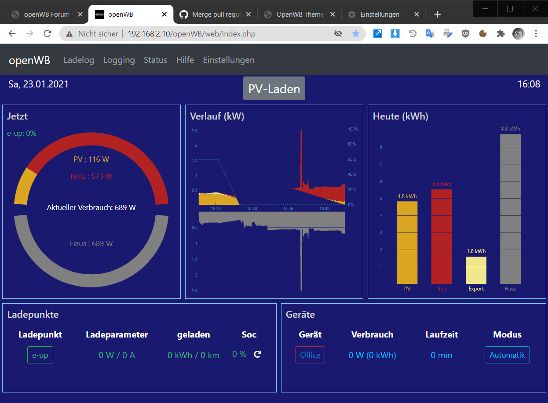This screenshot has height=403, width=548.
Task: Open Chrome's three-dot menu
Action: [x=536, y=34]
